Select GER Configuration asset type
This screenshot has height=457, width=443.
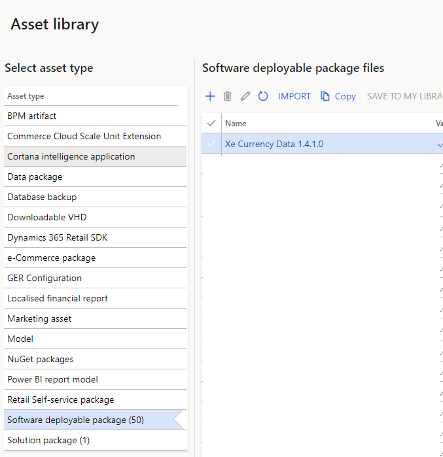(44, 278)
